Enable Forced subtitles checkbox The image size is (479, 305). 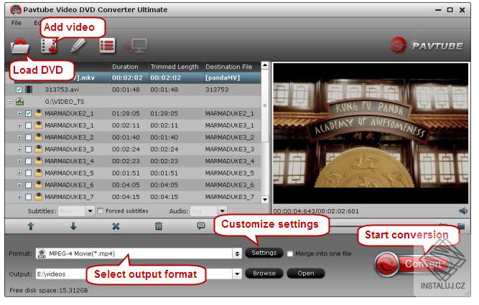[x=100, y=210]
